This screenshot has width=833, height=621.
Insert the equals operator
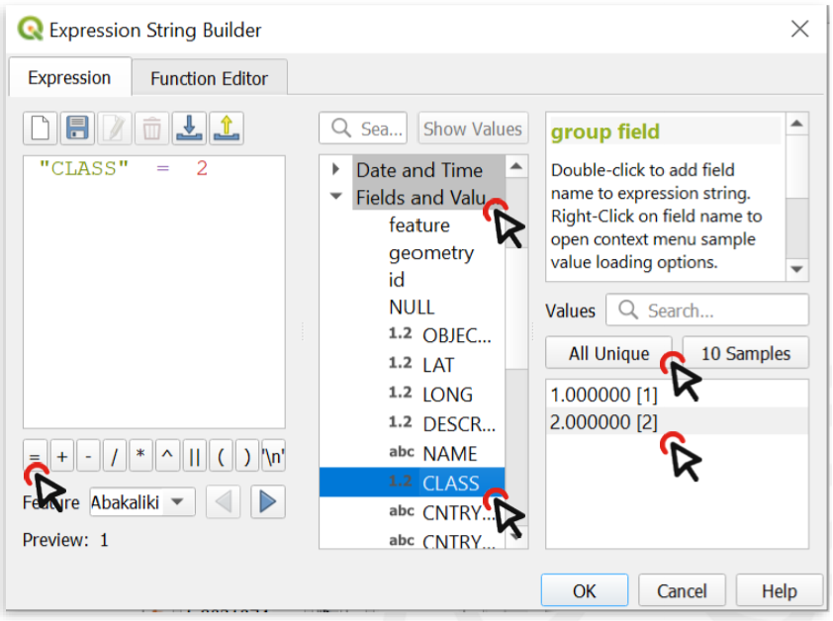point(36,457)
